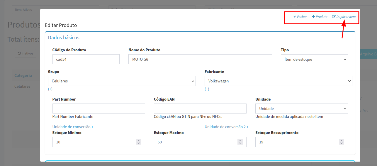
Task: Click the plus icon beside Produto
Action: [x=313, y=17]
